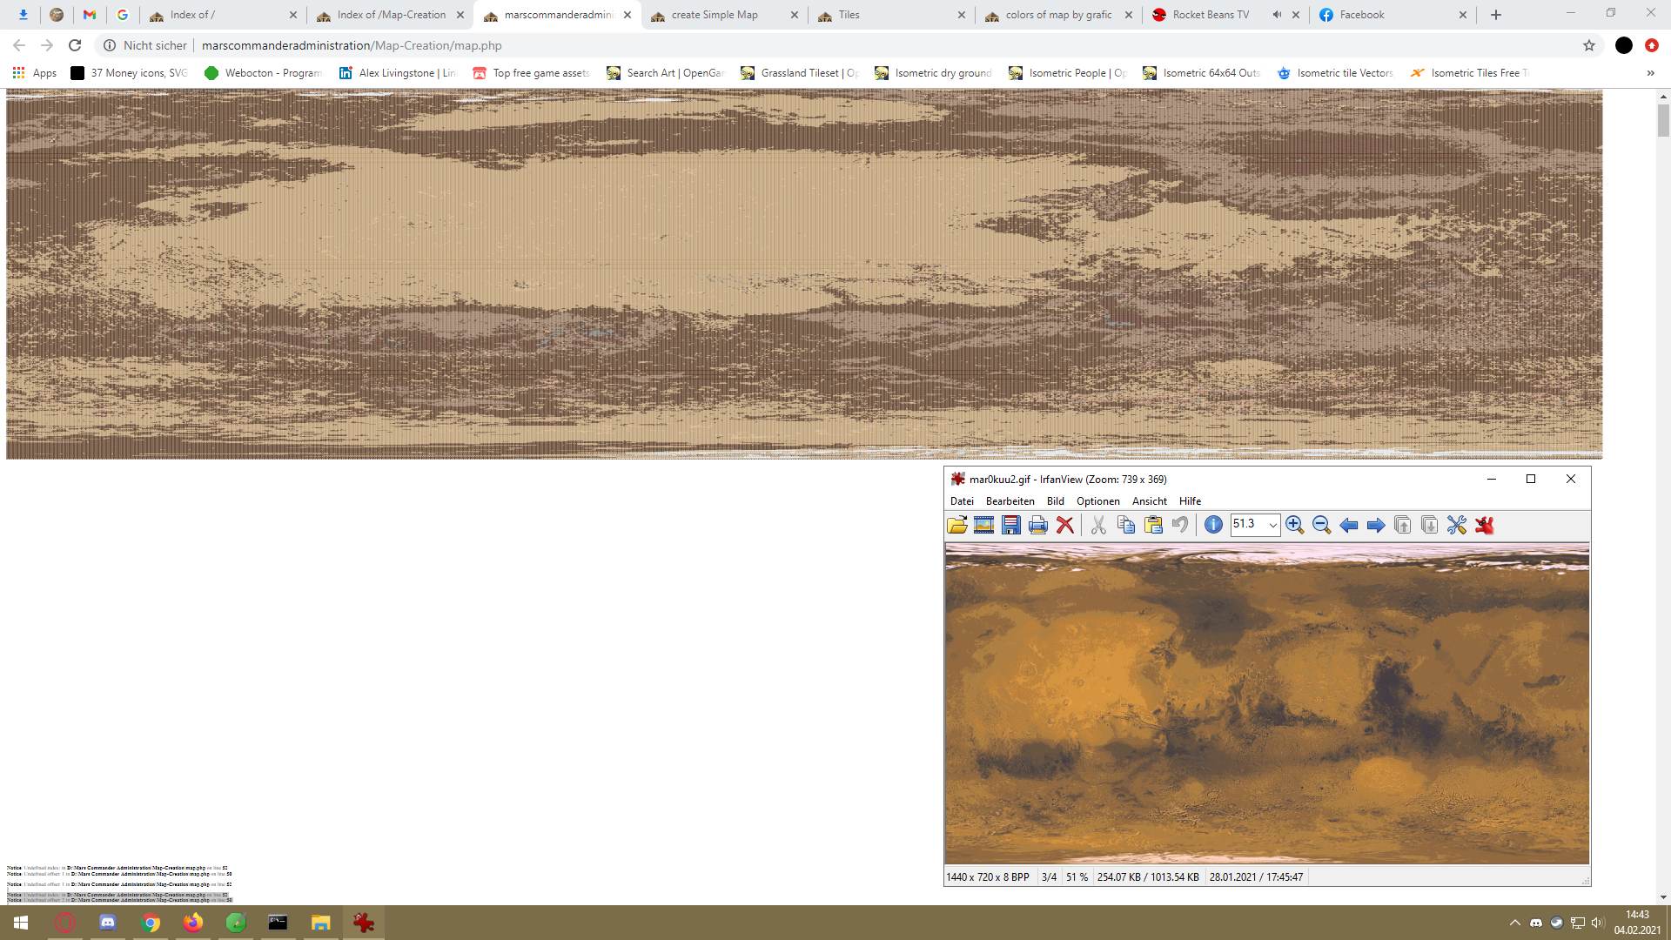Click the save floppy disk icon

click(1011, 525)
